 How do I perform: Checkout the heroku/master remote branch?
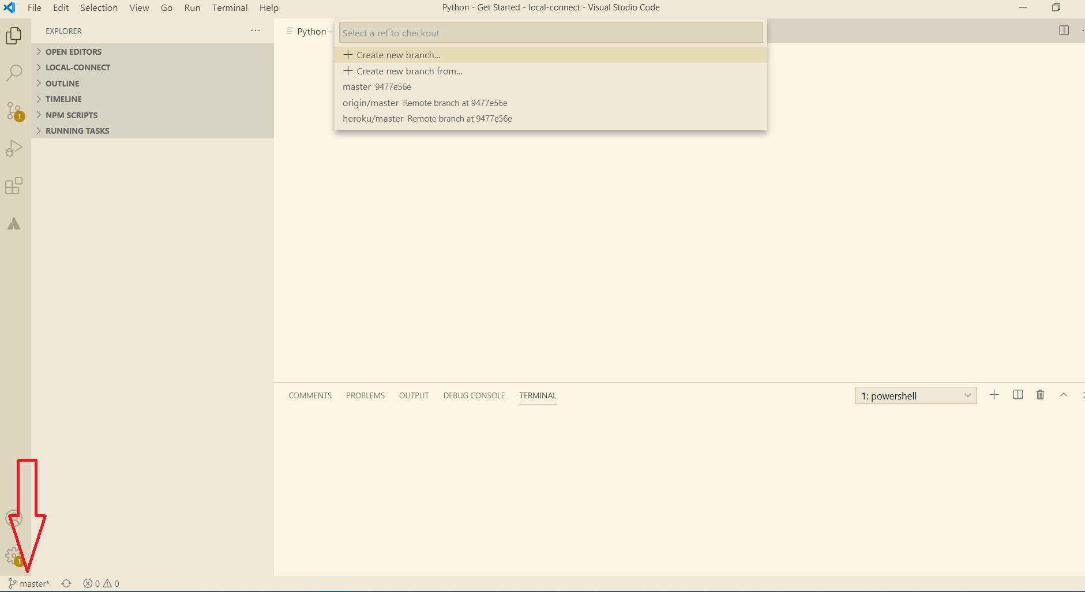point(551,119)
